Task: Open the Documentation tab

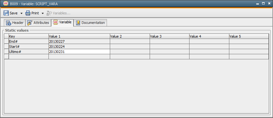Action: click(x=90, y=23)
